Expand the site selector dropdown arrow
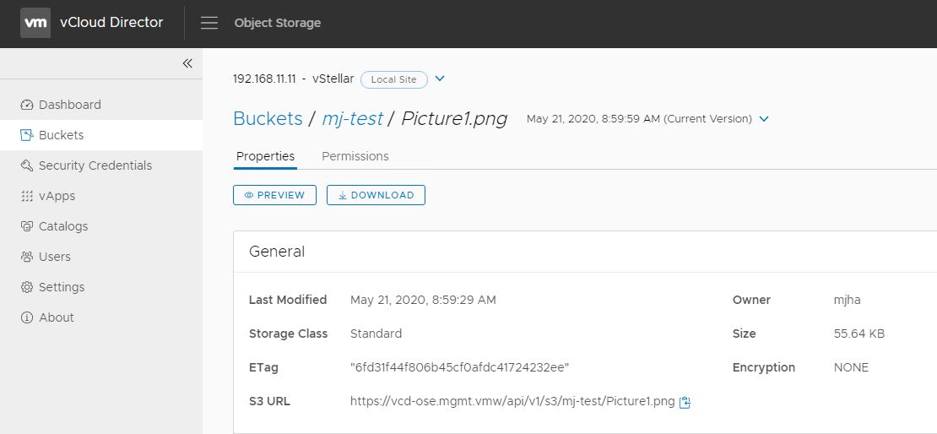This screenshot has height=434, width=937. pyautogui.click(x=440, y=79)
